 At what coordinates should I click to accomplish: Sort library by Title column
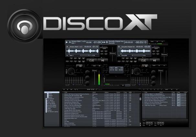(78, 92)
